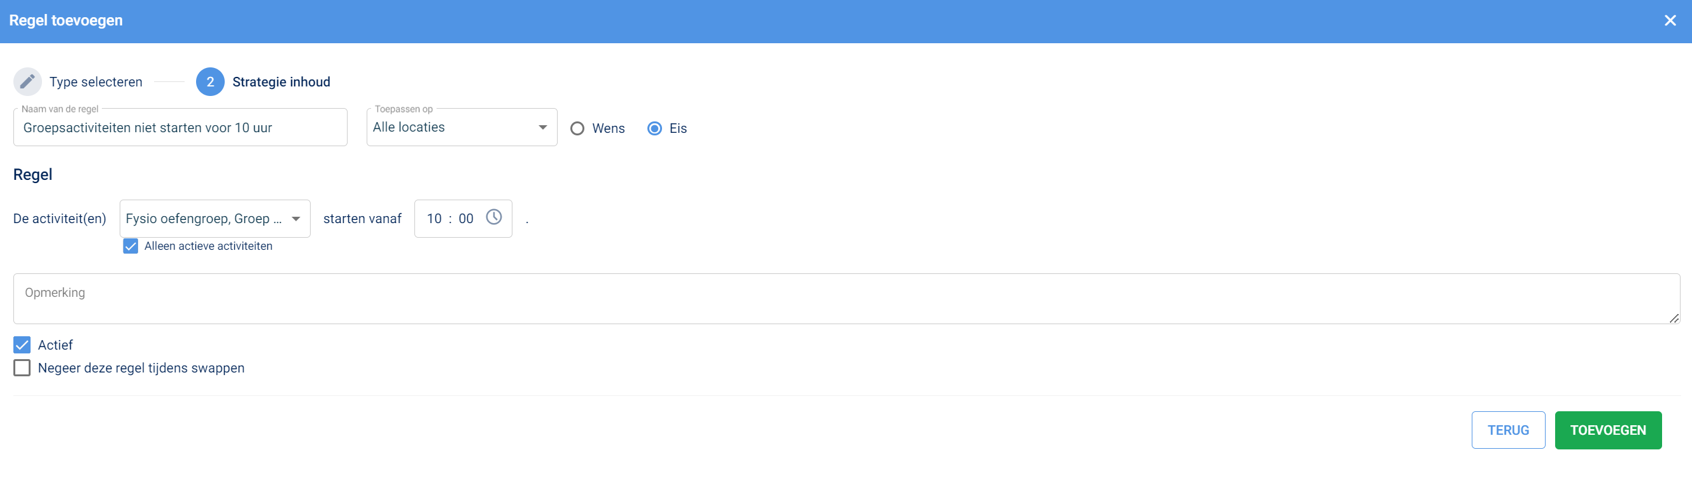
Task: Click the De activiteit(en) label
Action: point(60,219)
